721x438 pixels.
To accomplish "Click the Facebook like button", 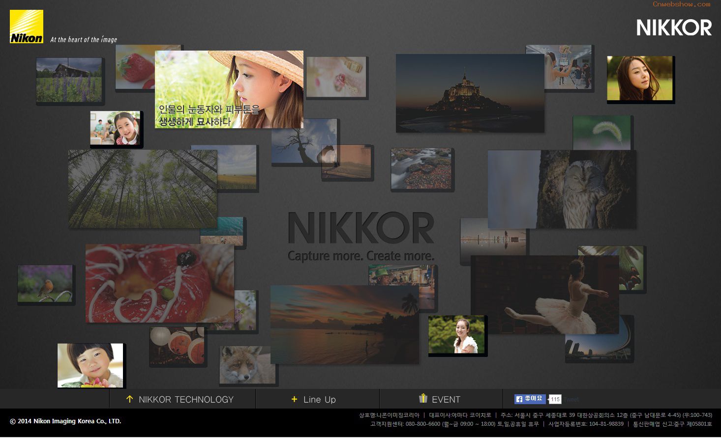I will point(530,399).
